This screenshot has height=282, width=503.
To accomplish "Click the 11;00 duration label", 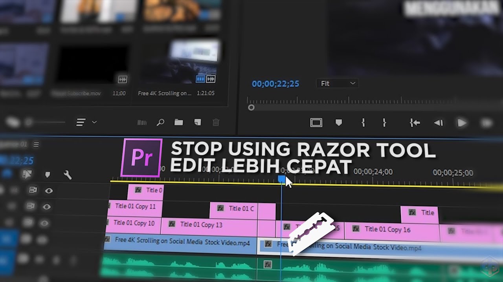I will tap(119, 94).
